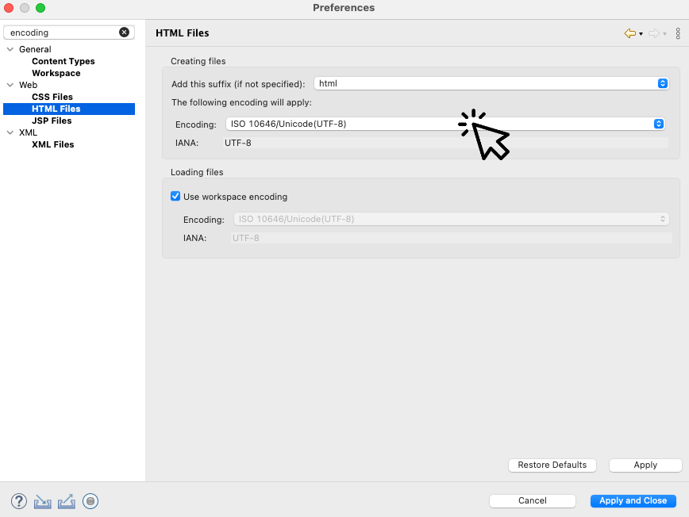The height and width of the screenshot is (517, 689).
Task: Click the Web tree label
Action: (x=28, y=85)
